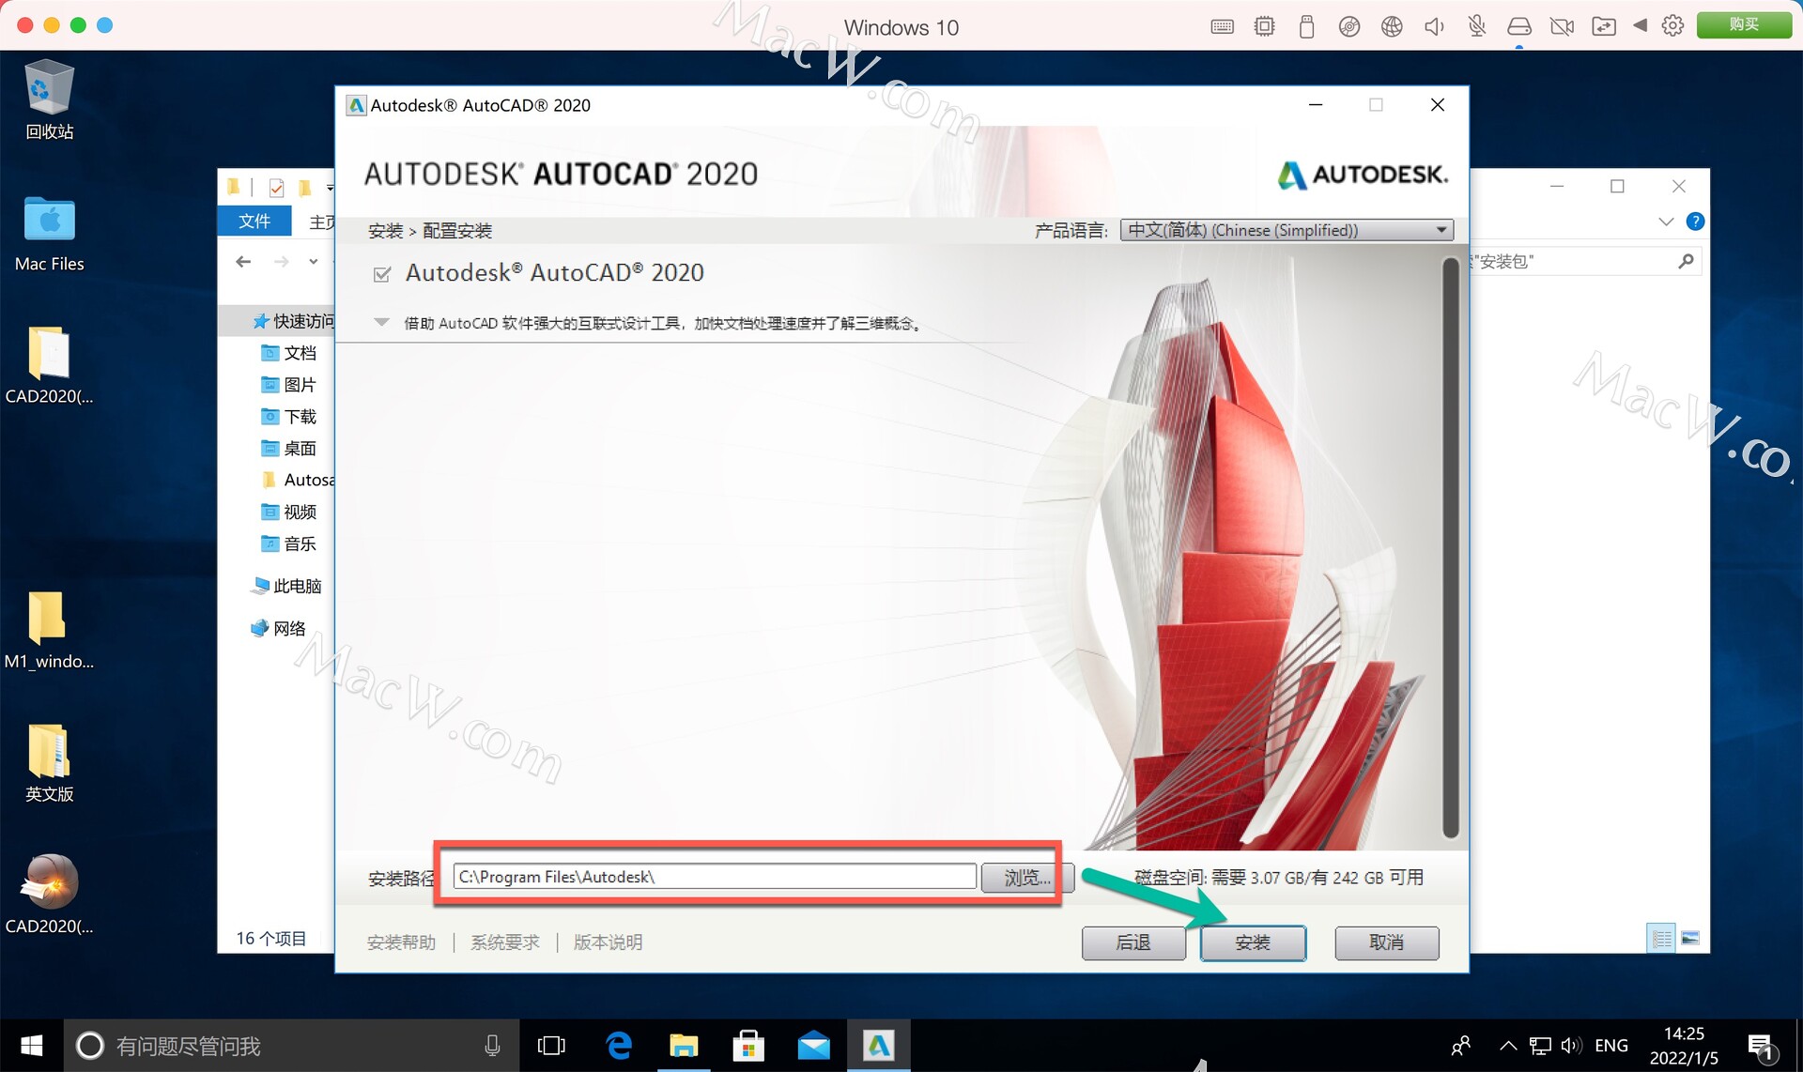Viewport: 1803px width, 1072px height.
Task: Open the Microsoft Store taskbar icon
Action: tap(748, 1045)
